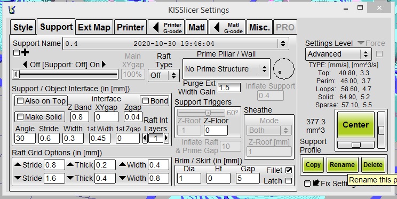The image size is (397, 199).
Task: Click the Copy profile button
Action: pos(313,165)
